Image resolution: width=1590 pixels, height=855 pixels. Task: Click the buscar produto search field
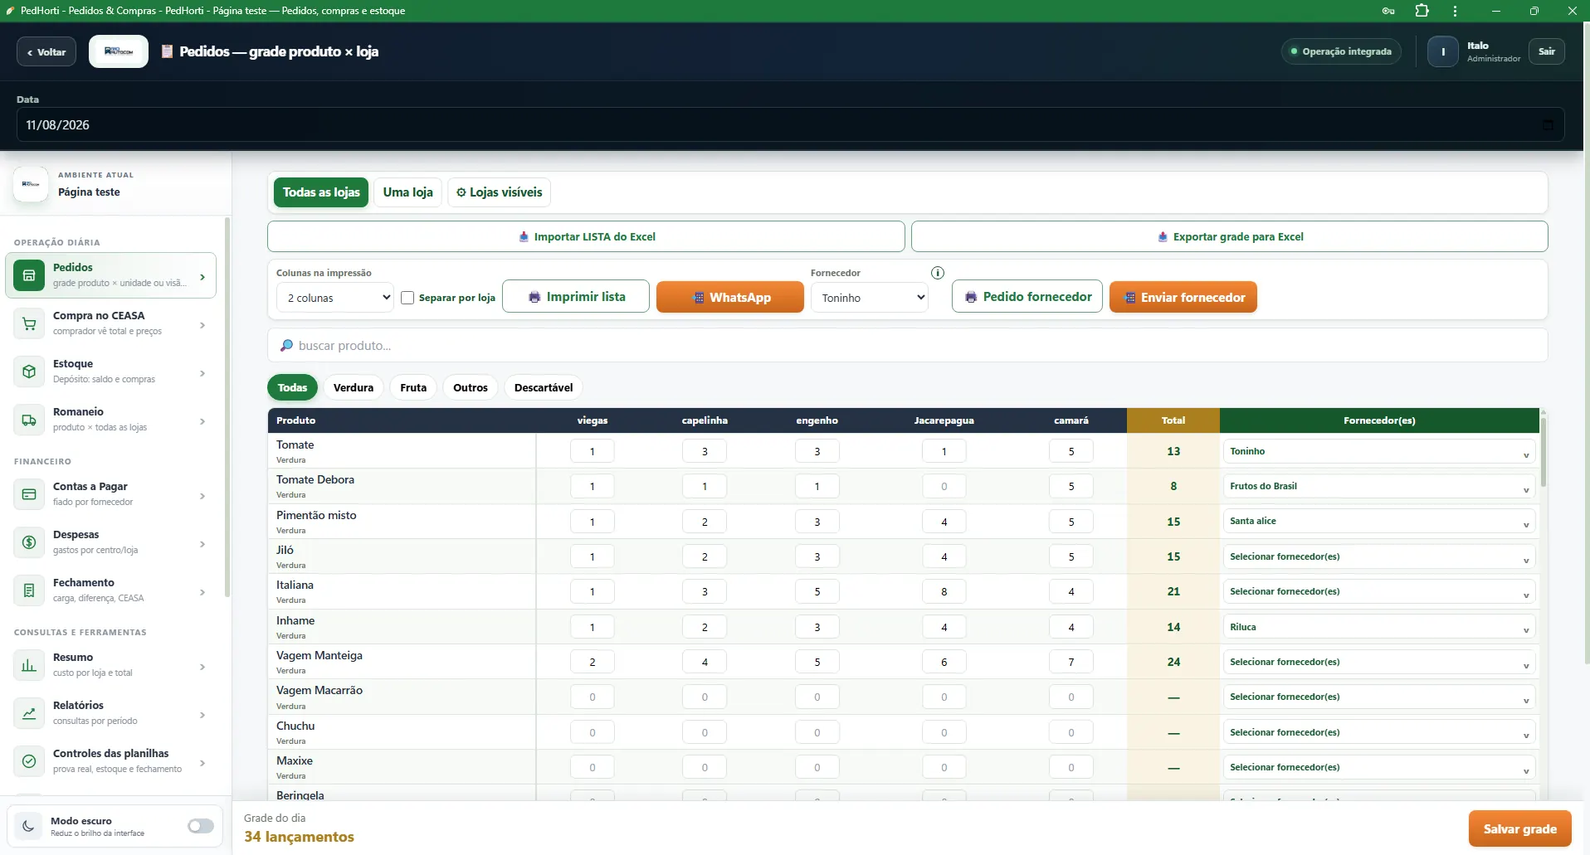click(x=908, y=345)
